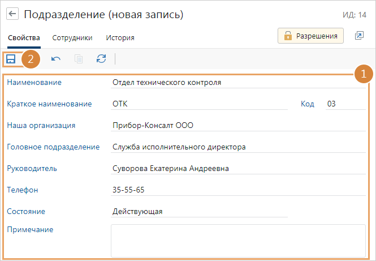376x261 pixels.
Task: Click the Телефон field
Action: [237, 190]
